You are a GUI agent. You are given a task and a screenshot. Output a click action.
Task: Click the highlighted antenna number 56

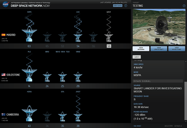[x=109, y=46]
